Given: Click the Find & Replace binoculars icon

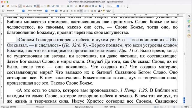Looking at the screenshot, I should pos(80,6).
